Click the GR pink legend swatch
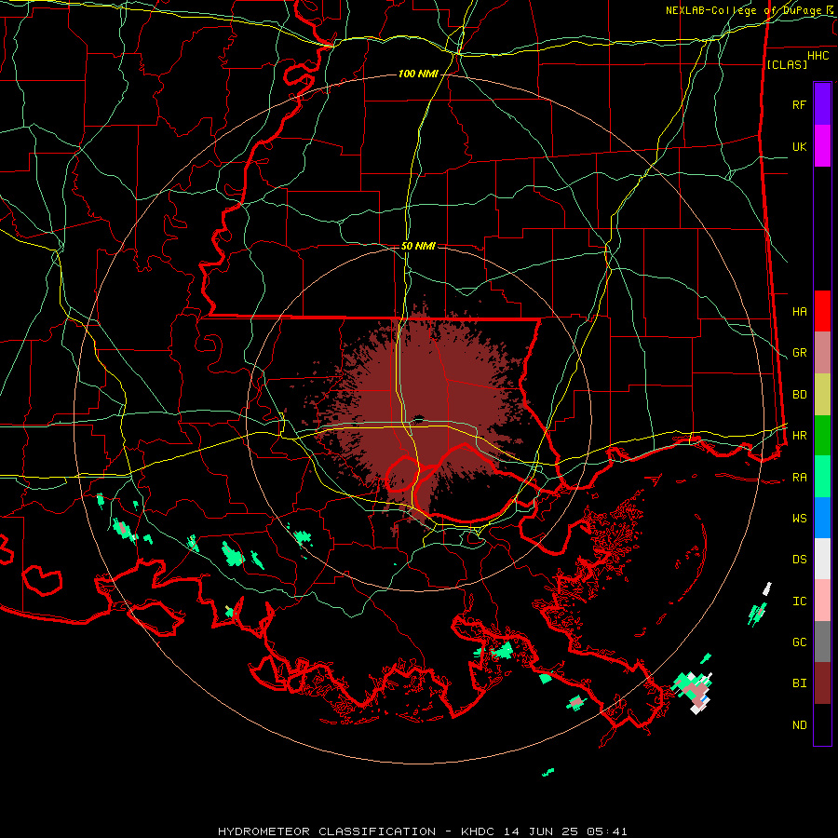838x838 pixels. click(x=822, y=352)
